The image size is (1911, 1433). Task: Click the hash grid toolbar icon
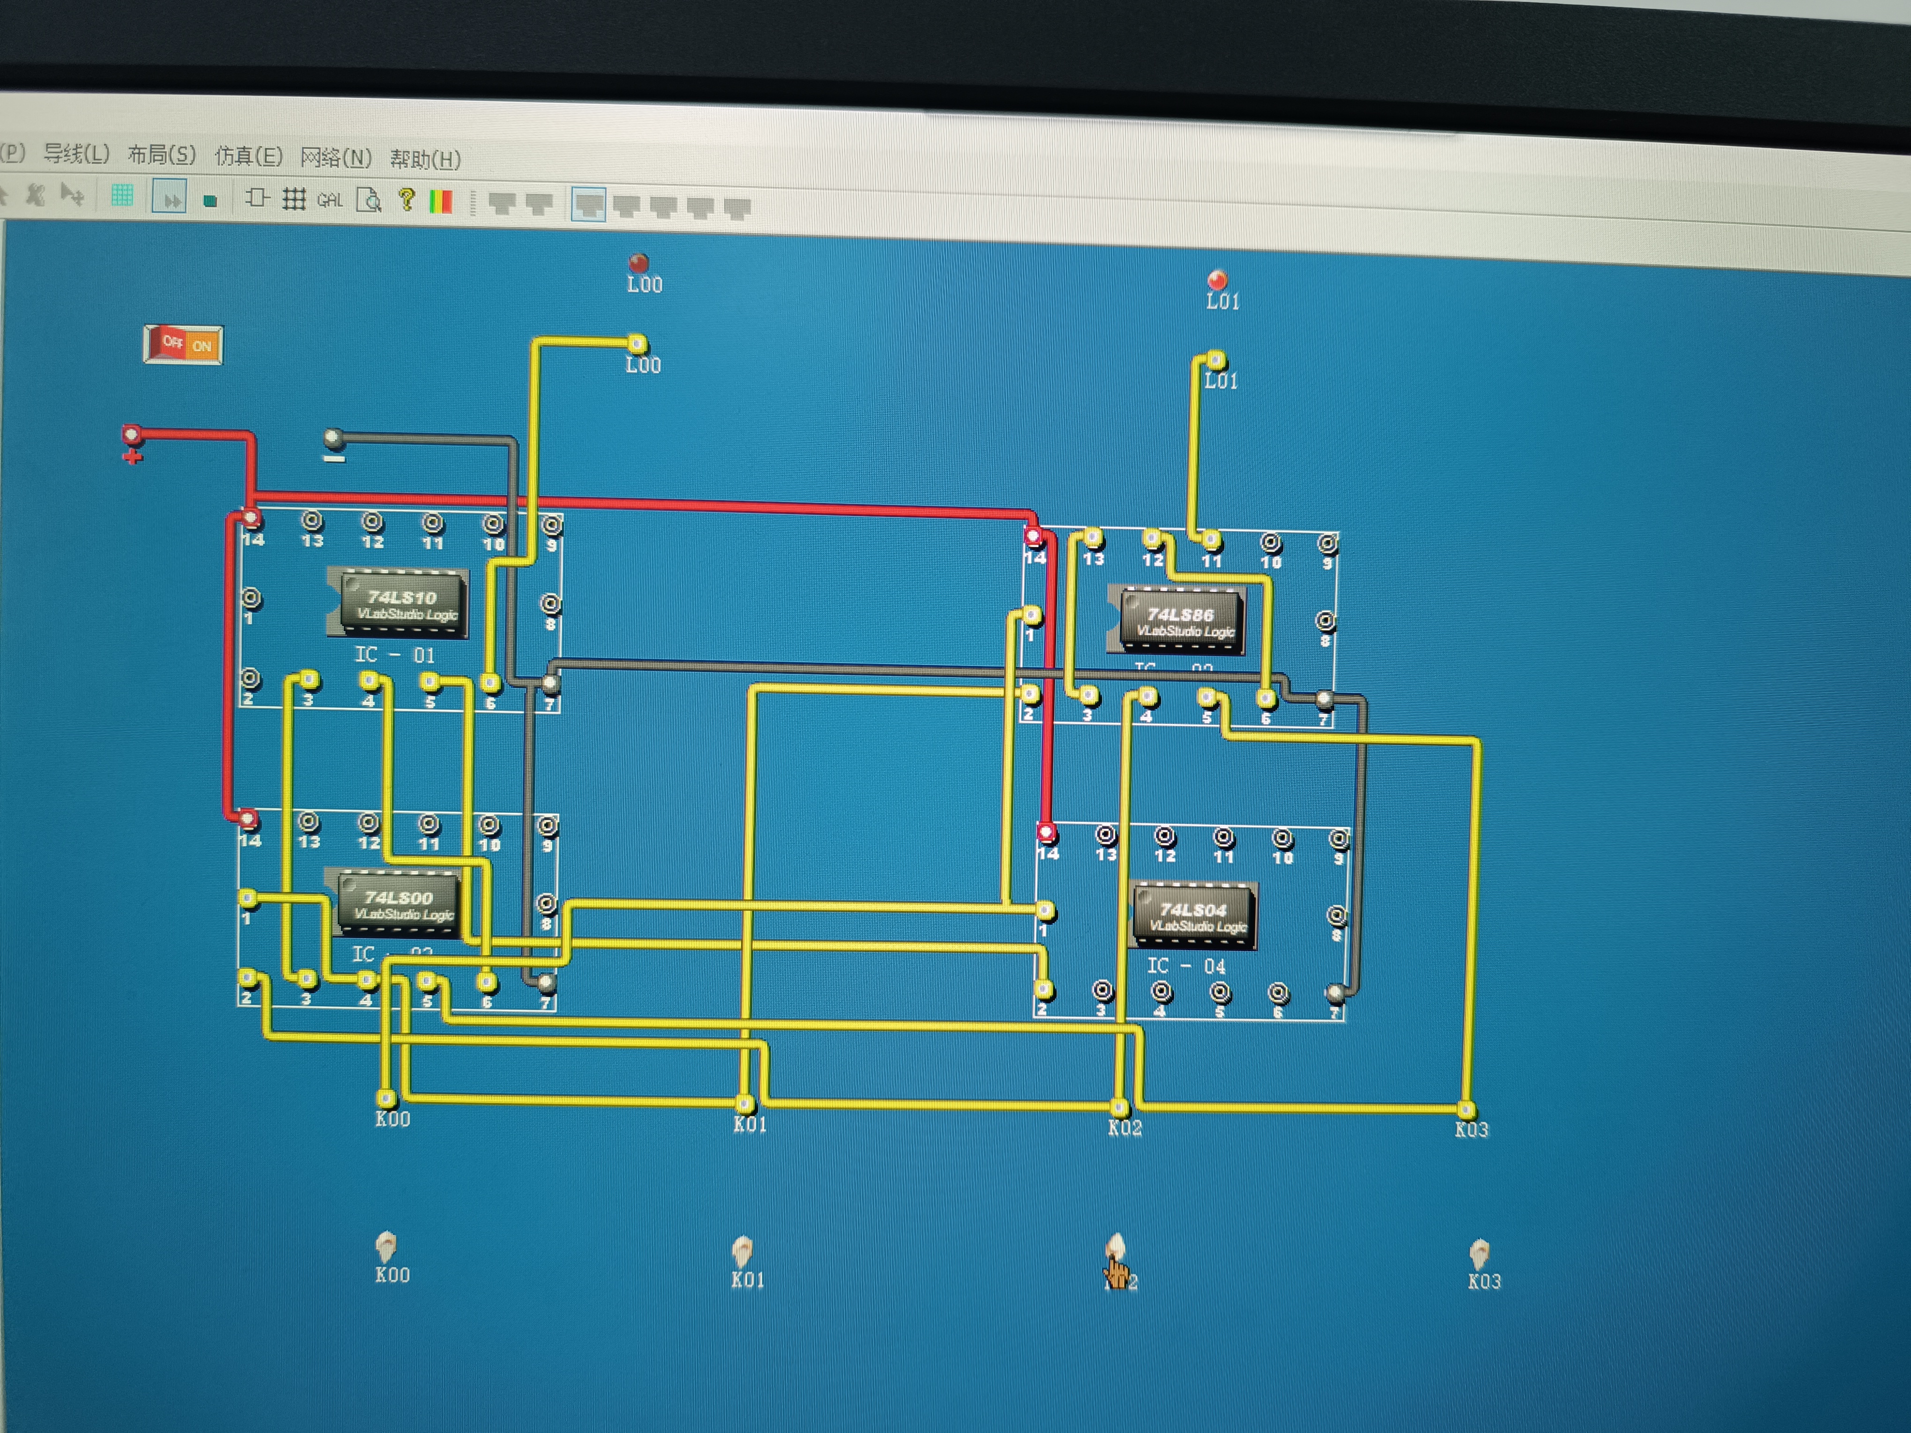tap(294, 199)
